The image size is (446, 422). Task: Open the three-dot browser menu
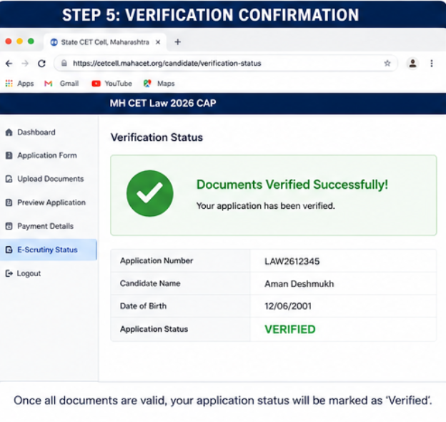click(432, 63)
